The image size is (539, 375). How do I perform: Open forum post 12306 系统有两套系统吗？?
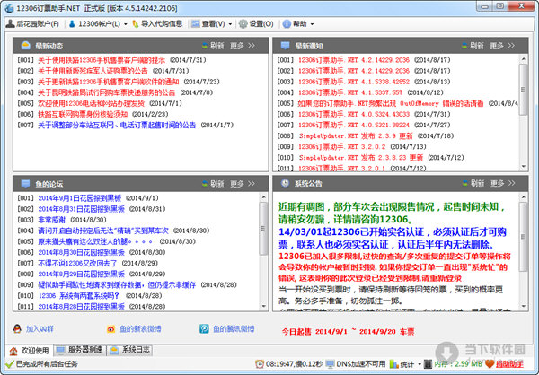pos(79,296)
